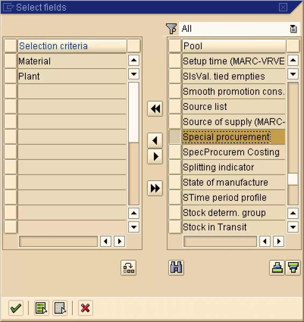Screen dimensions: 304x322
Task: Select the Plant row in Selection criteria
Action: [x=72, y=76]
